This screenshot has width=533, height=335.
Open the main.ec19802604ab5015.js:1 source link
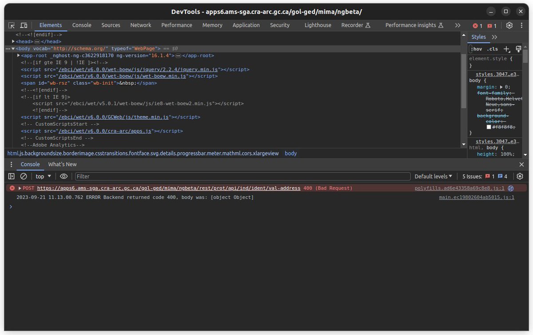tap(477, 197)
